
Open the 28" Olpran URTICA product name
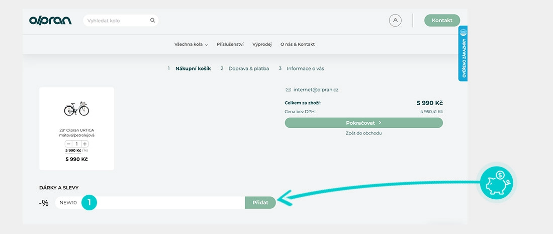[77, 132]
